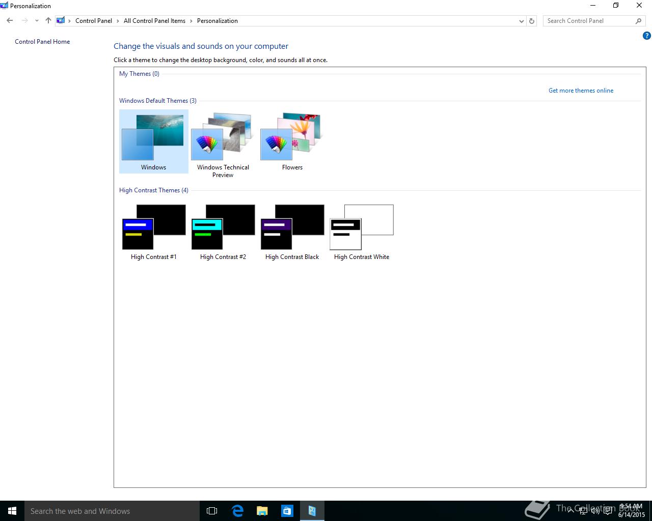Click Windows Default Themes (3) heading
The image size is (652, 521).
tap(158, 101)
